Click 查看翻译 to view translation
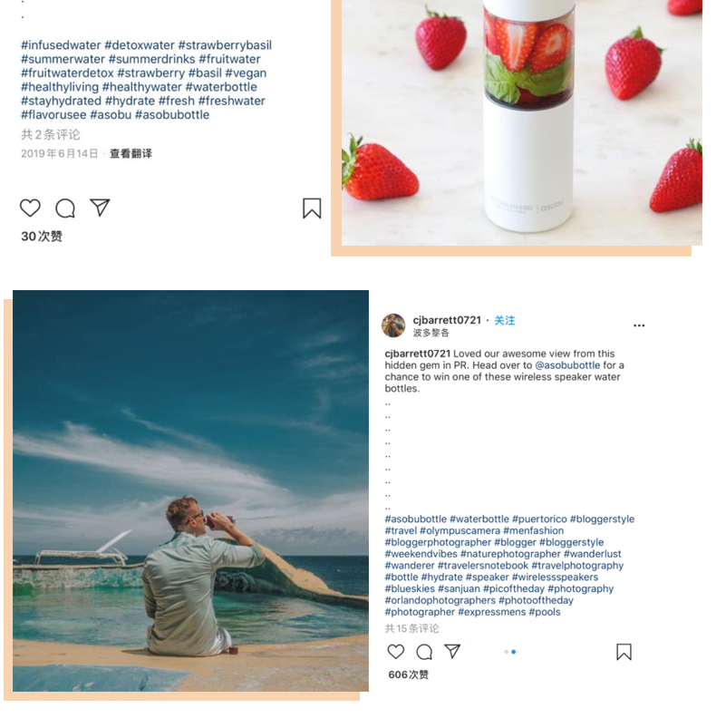 [131, 153]
